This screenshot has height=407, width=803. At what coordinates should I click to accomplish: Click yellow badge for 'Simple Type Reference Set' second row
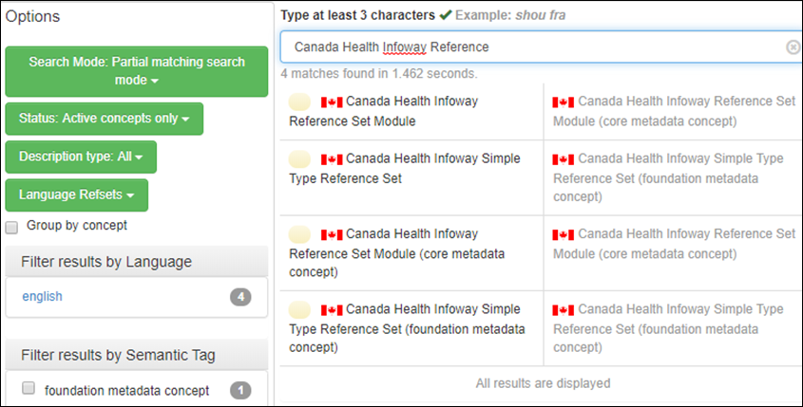[x=299, y=159]
